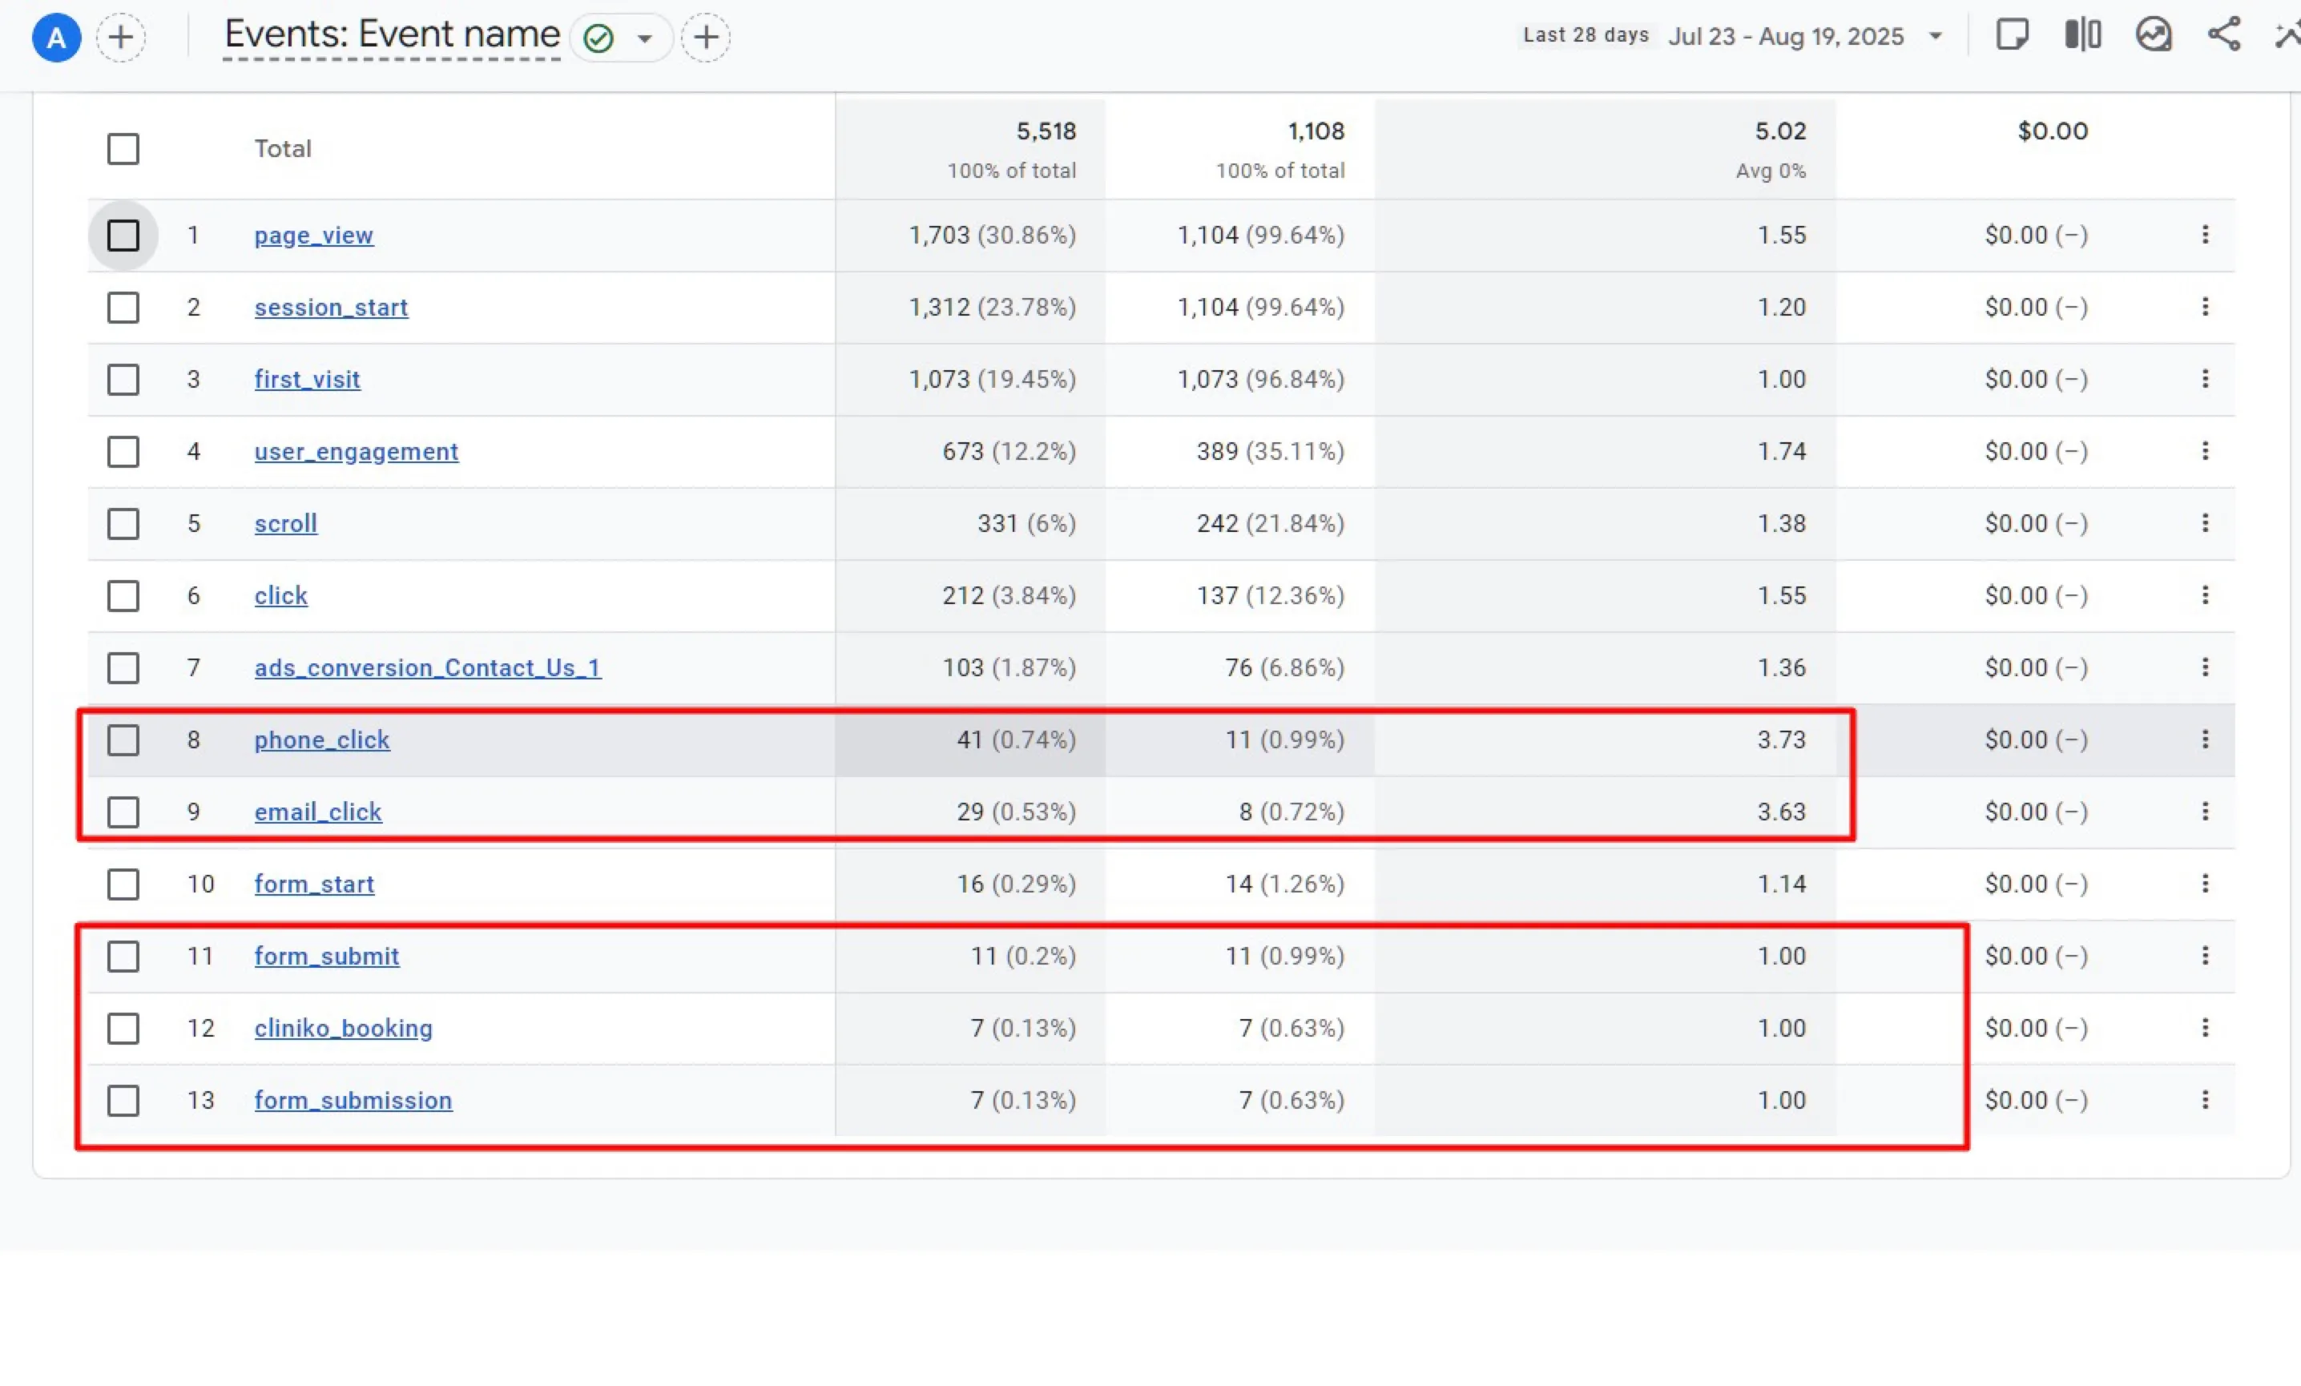Screen dimensions: 2301x1386
Task: Click the form_start link
Action: coord(315,884)
